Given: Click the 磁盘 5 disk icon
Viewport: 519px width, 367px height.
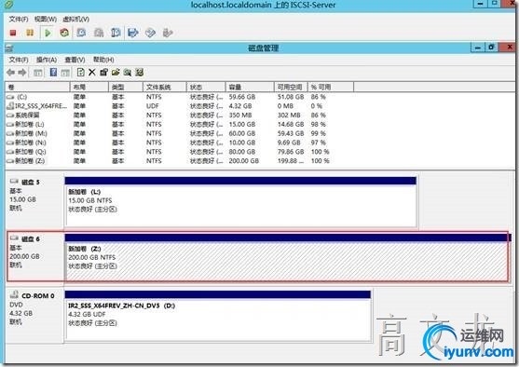Looking at the screenshot, I should 14,182.
